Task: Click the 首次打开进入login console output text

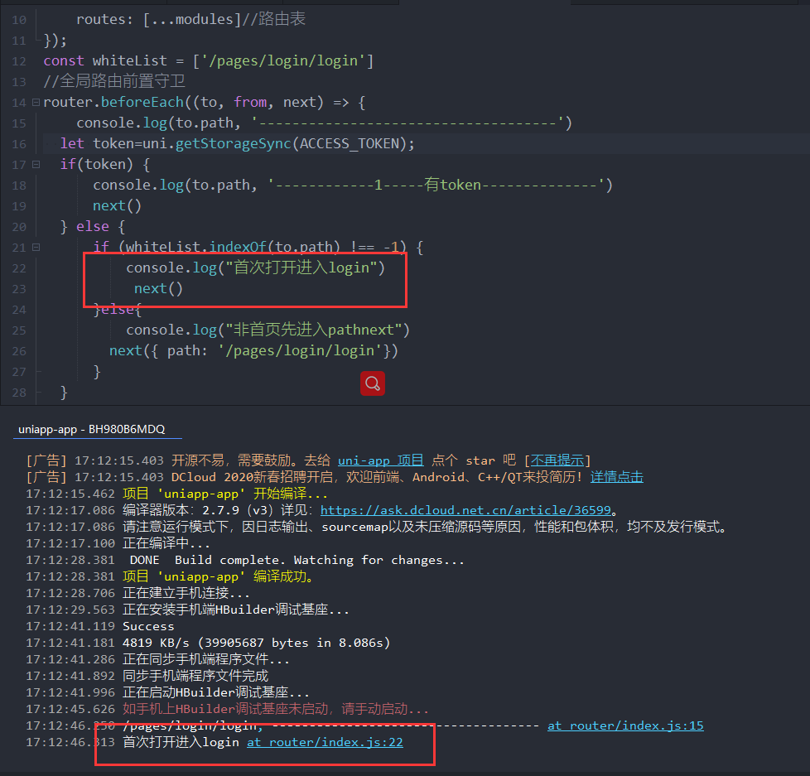Action: click(181, 742)
